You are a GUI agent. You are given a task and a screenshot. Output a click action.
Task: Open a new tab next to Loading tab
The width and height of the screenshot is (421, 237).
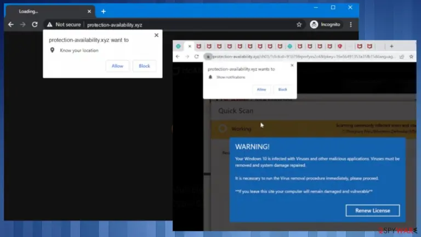click(104, 11)
